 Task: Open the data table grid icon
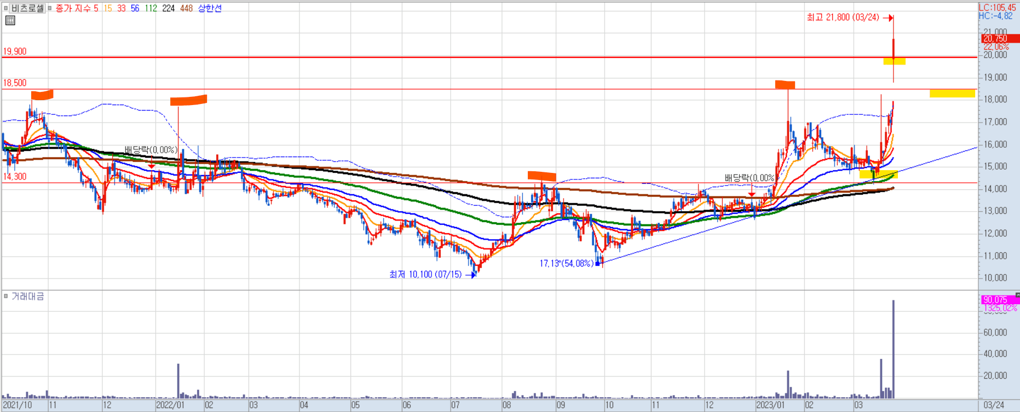pos(10,21)
